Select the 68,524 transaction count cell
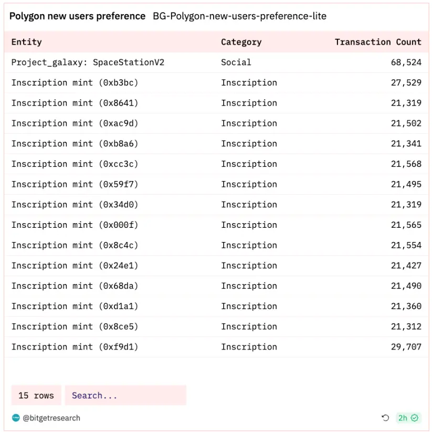Viewport: 432px width, 432px height. [406, 62]
